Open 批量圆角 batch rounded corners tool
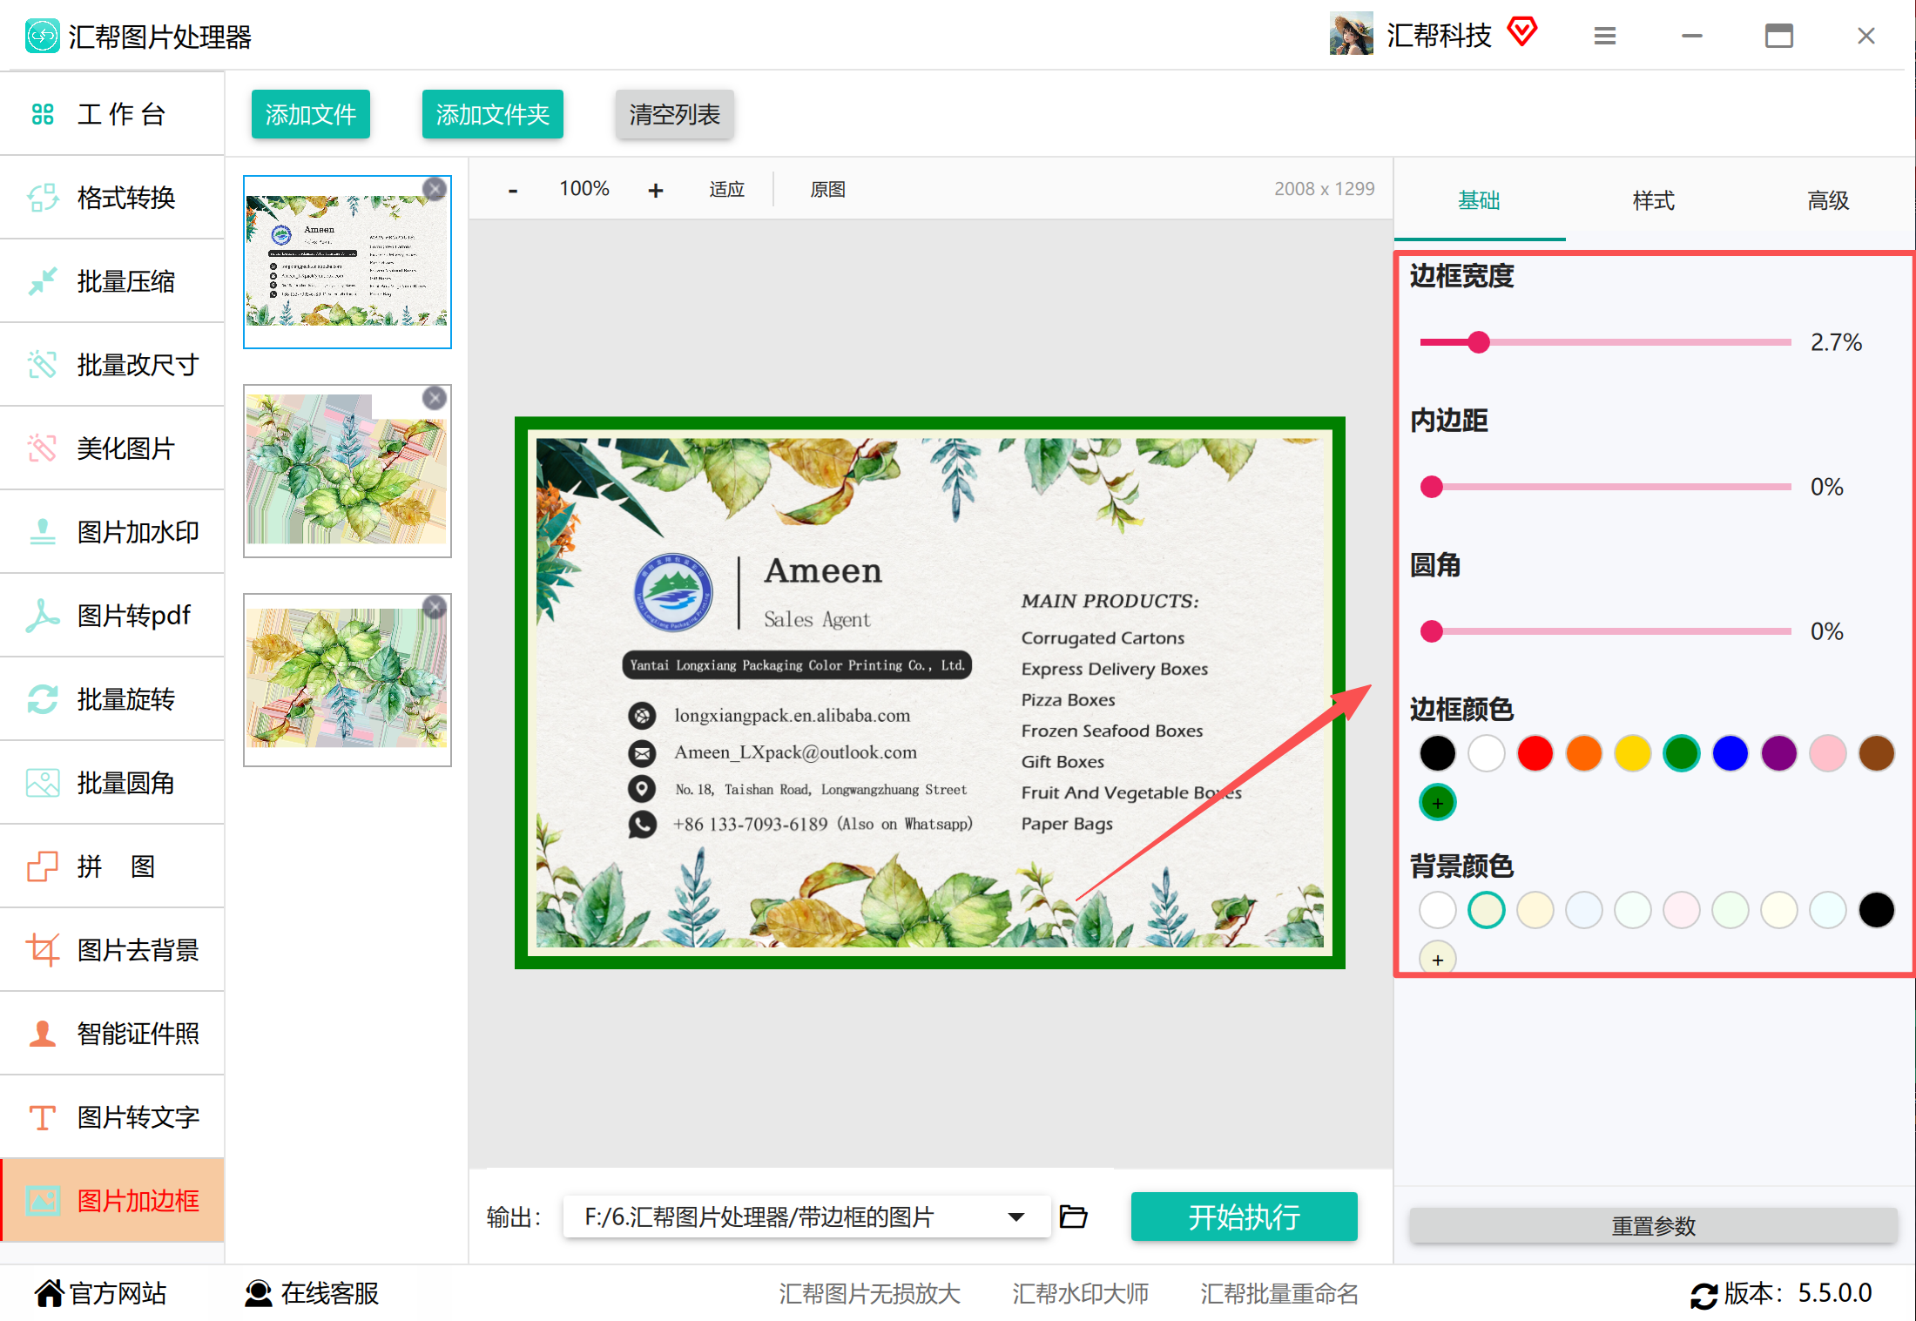The image size is (1916, 1321). (x=112, y=783)
